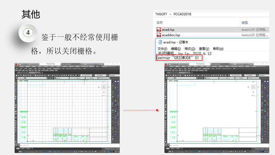Open ByLayer color swatch dropdown in left AutoCAD
This screenshot has height=155, width=275.
pos(62,78)
